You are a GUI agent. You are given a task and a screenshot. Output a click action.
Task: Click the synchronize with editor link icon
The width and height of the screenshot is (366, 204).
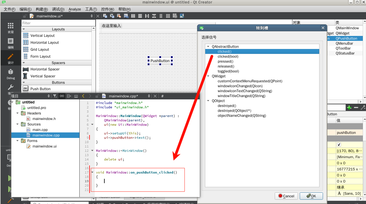pos(62,96)
